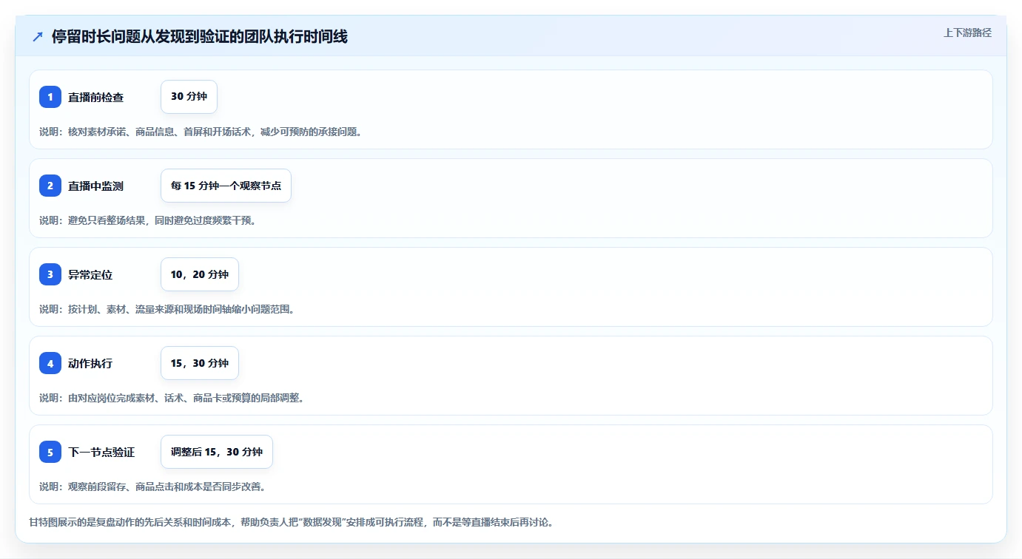Select the 10，20 分钟 duration chip
This screenshot has width=1022, height=559.
click(x=200, y=274)
